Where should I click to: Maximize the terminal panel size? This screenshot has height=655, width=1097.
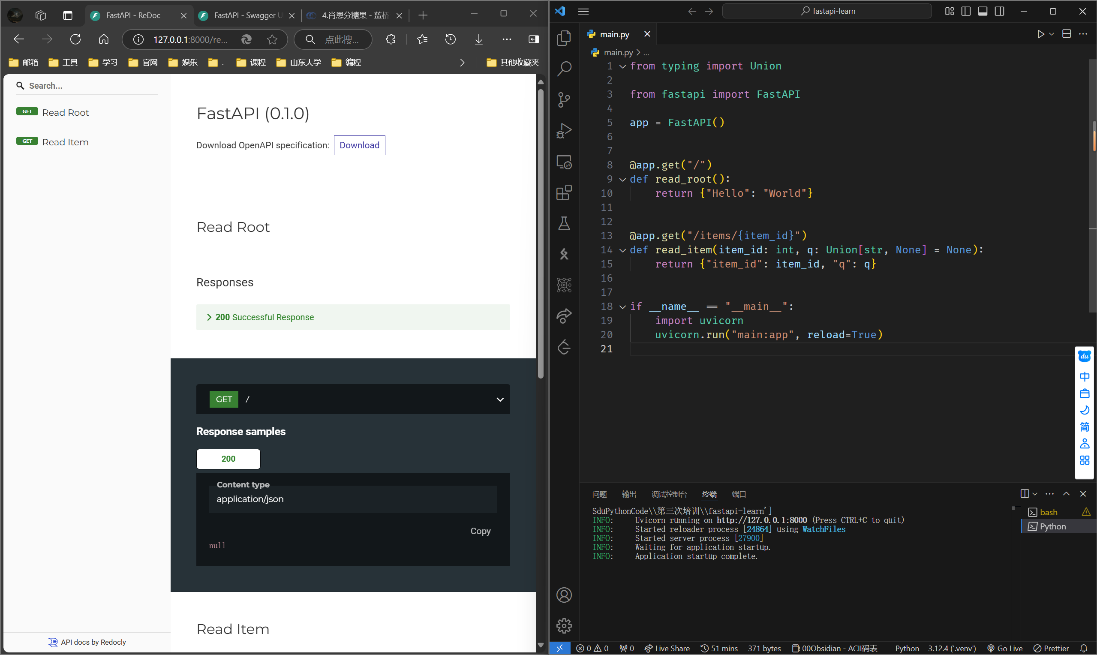(1066, 493)
